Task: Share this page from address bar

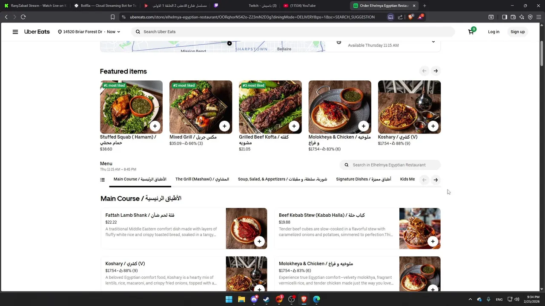Action: click(x=400, y=17)
